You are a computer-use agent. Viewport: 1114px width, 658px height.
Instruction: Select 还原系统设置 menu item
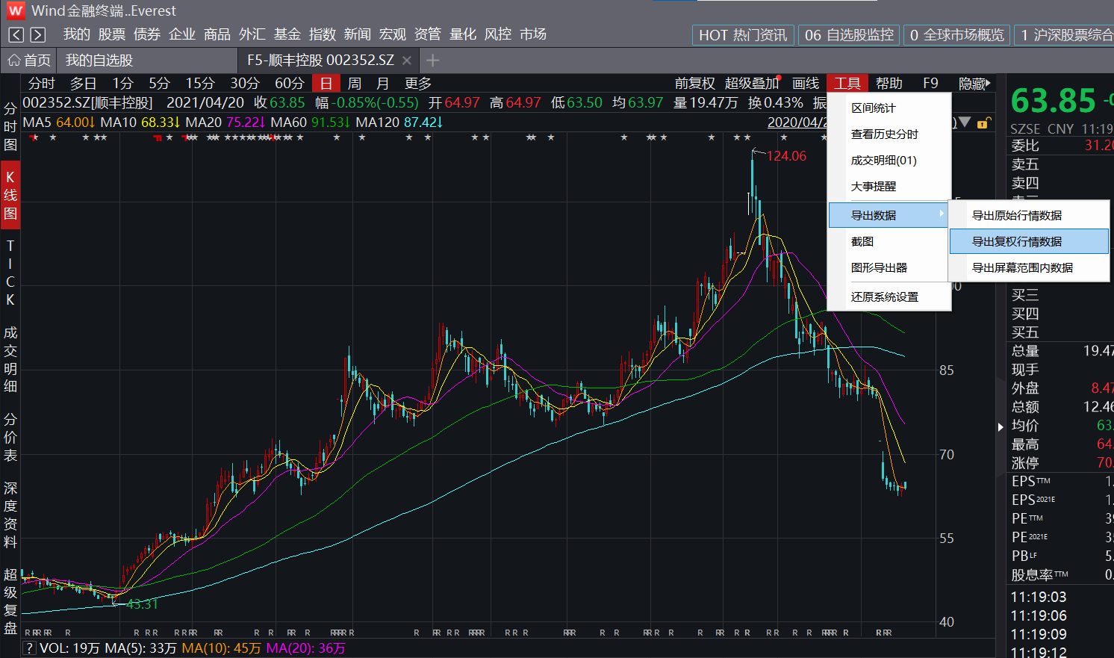click(x=889, y=297)
